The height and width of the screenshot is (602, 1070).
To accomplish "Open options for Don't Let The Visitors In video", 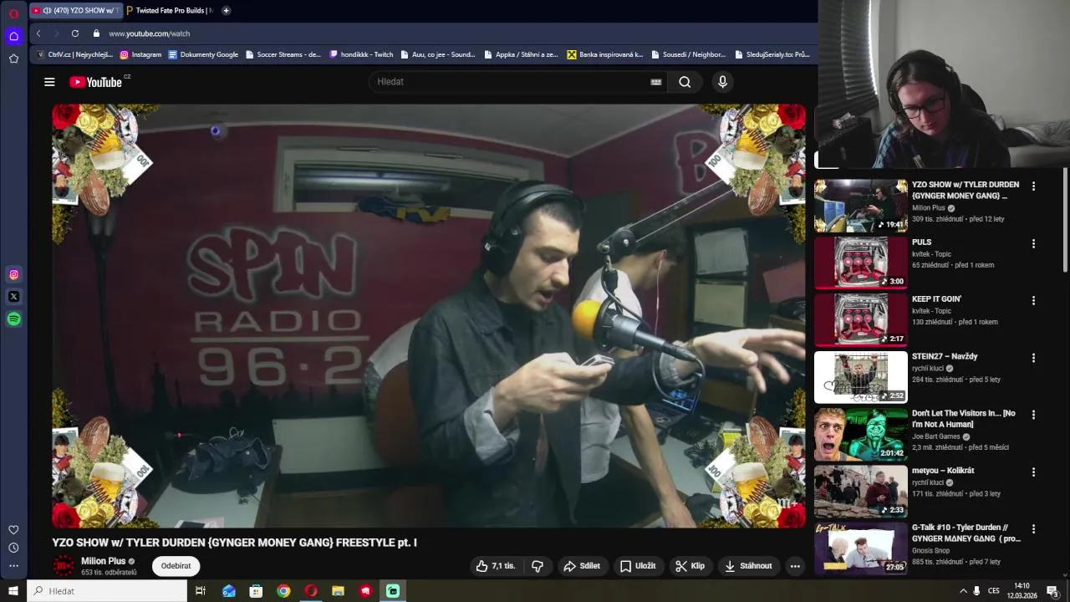I will click(1033, 415).
